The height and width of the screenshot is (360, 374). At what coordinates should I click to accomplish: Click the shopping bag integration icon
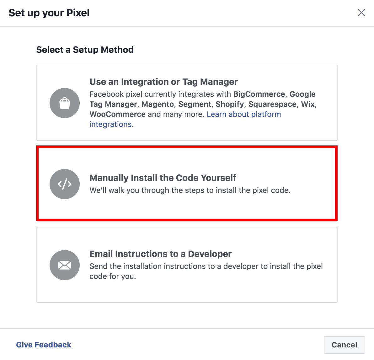click(65, 103)
